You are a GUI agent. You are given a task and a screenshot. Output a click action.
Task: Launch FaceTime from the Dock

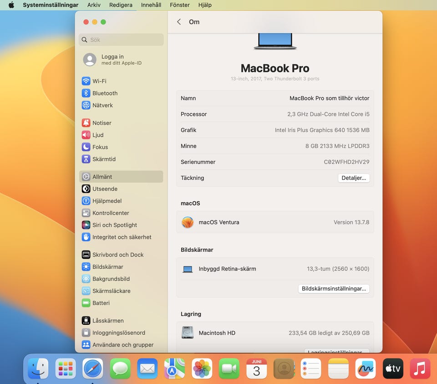[x=229, y=369]
